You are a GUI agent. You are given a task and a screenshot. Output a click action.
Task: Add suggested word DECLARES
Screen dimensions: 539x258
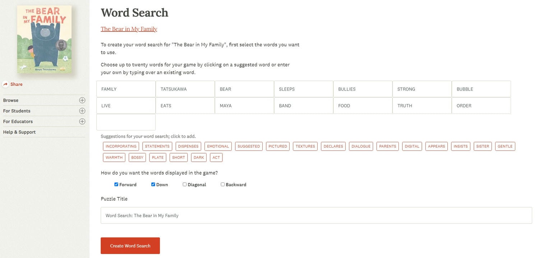(x=333, y=146)
